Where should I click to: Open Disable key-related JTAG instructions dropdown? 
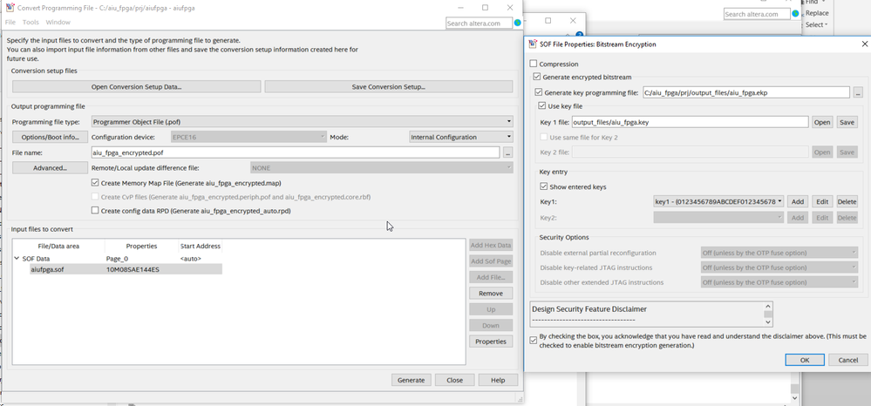coord(779,267)
